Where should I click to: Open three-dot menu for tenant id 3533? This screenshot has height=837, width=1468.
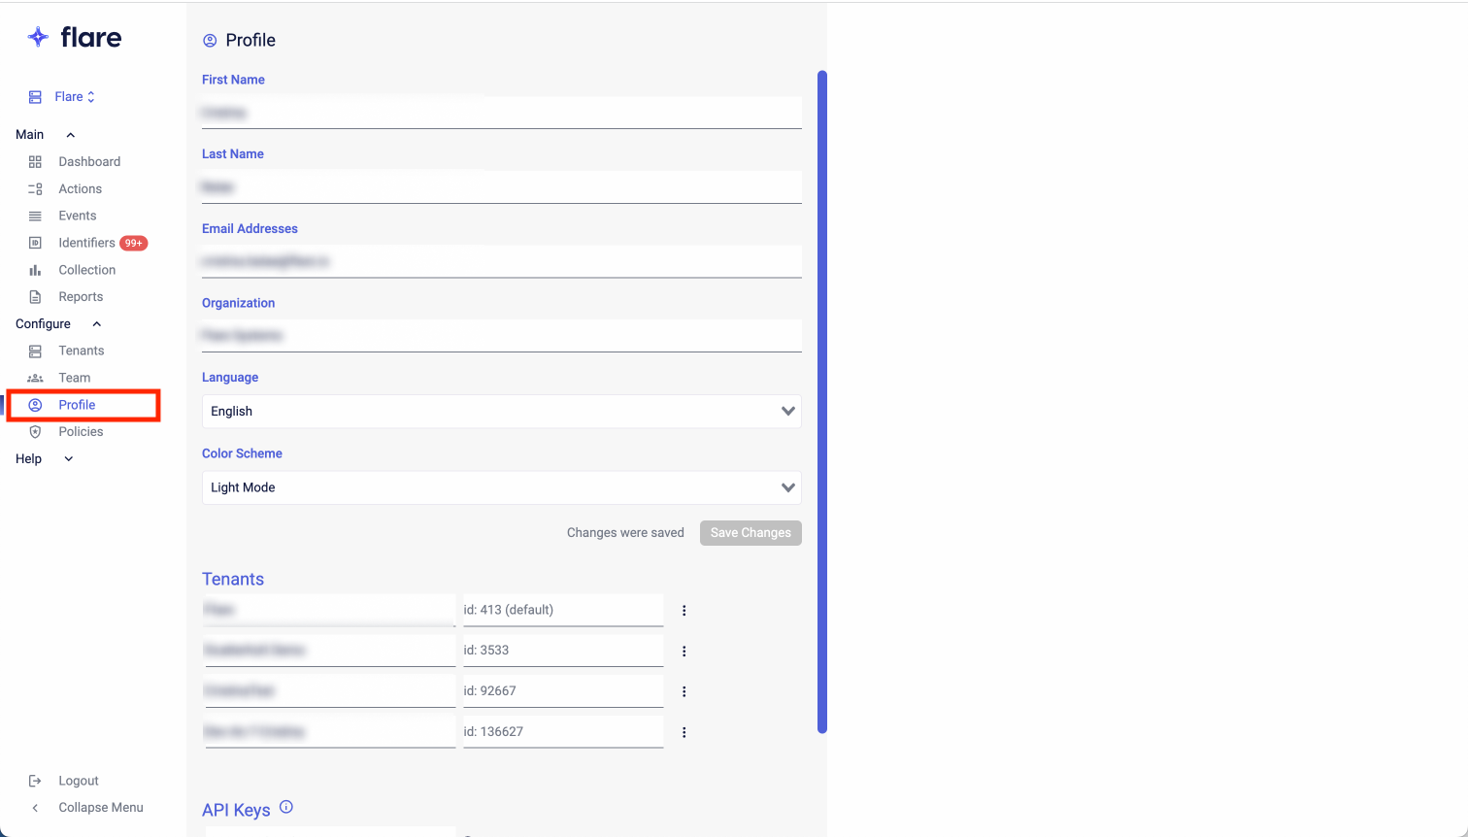684,652
